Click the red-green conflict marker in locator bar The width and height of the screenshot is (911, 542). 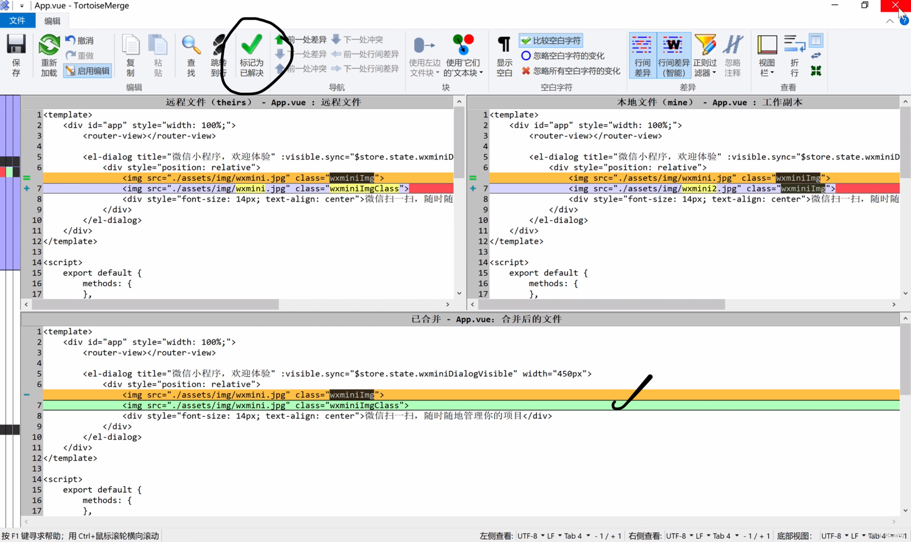coord(6,172)
